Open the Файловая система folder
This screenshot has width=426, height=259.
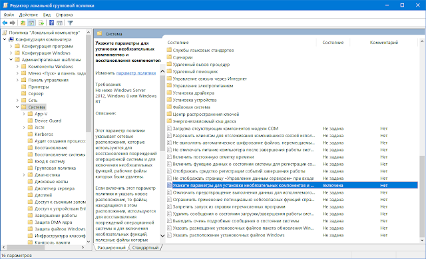click(191, 107)
